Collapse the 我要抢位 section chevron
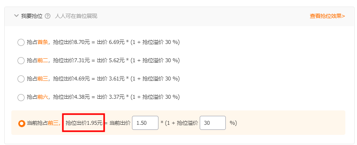 16,16
